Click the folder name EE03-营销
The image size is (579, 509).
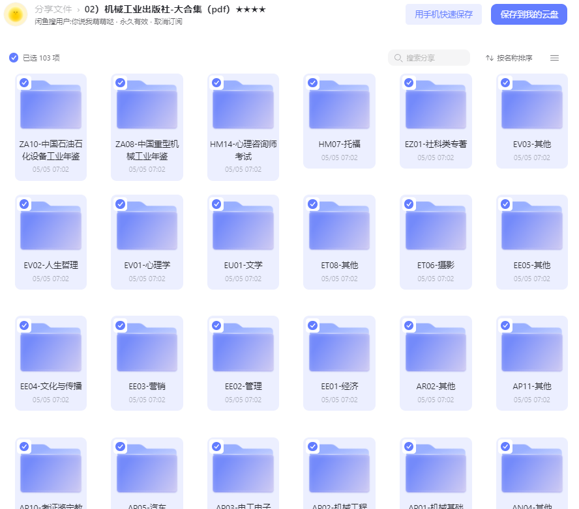coord(147,386)
